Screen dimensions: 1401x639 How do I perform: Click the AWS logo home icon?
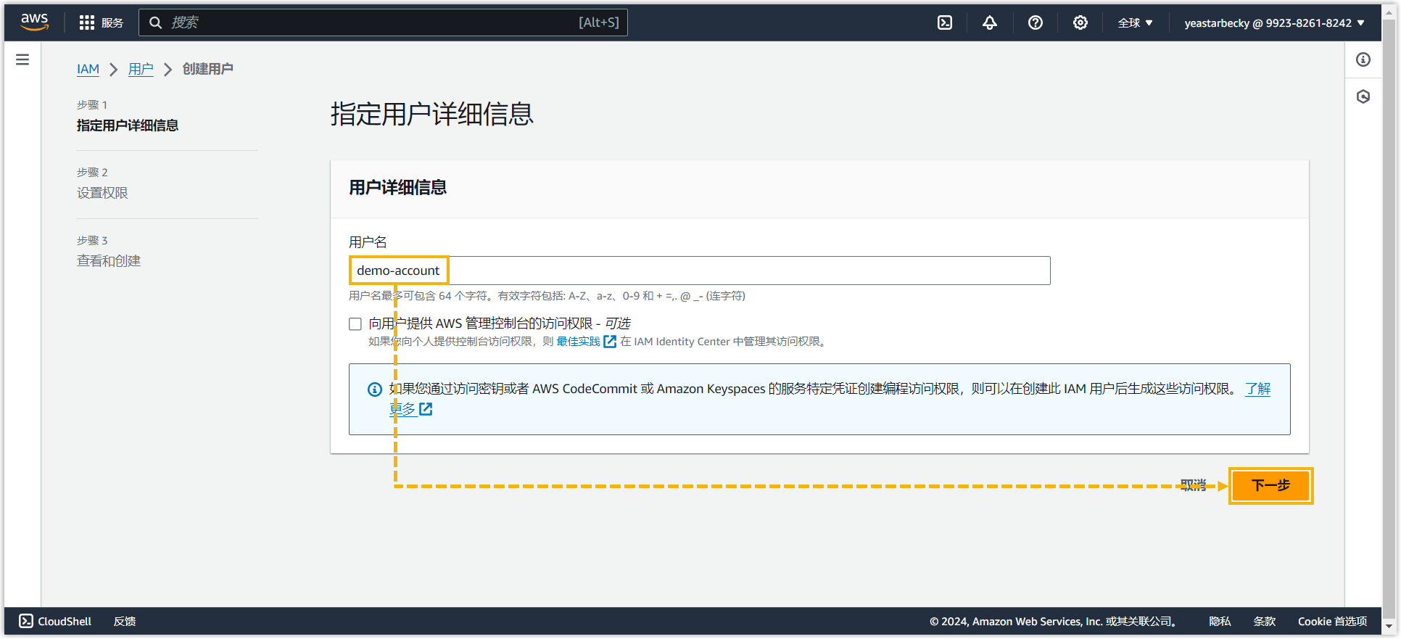pos(34,22)
